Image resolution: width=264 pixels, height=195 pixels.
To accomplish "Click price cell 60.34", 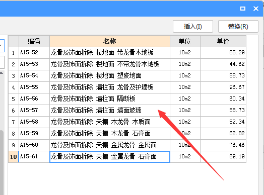I will pos(223,99).
